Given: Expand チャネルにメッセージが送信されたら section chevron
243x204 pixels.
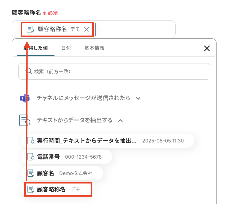Looking at the screenshot, I should coord(138,98).
